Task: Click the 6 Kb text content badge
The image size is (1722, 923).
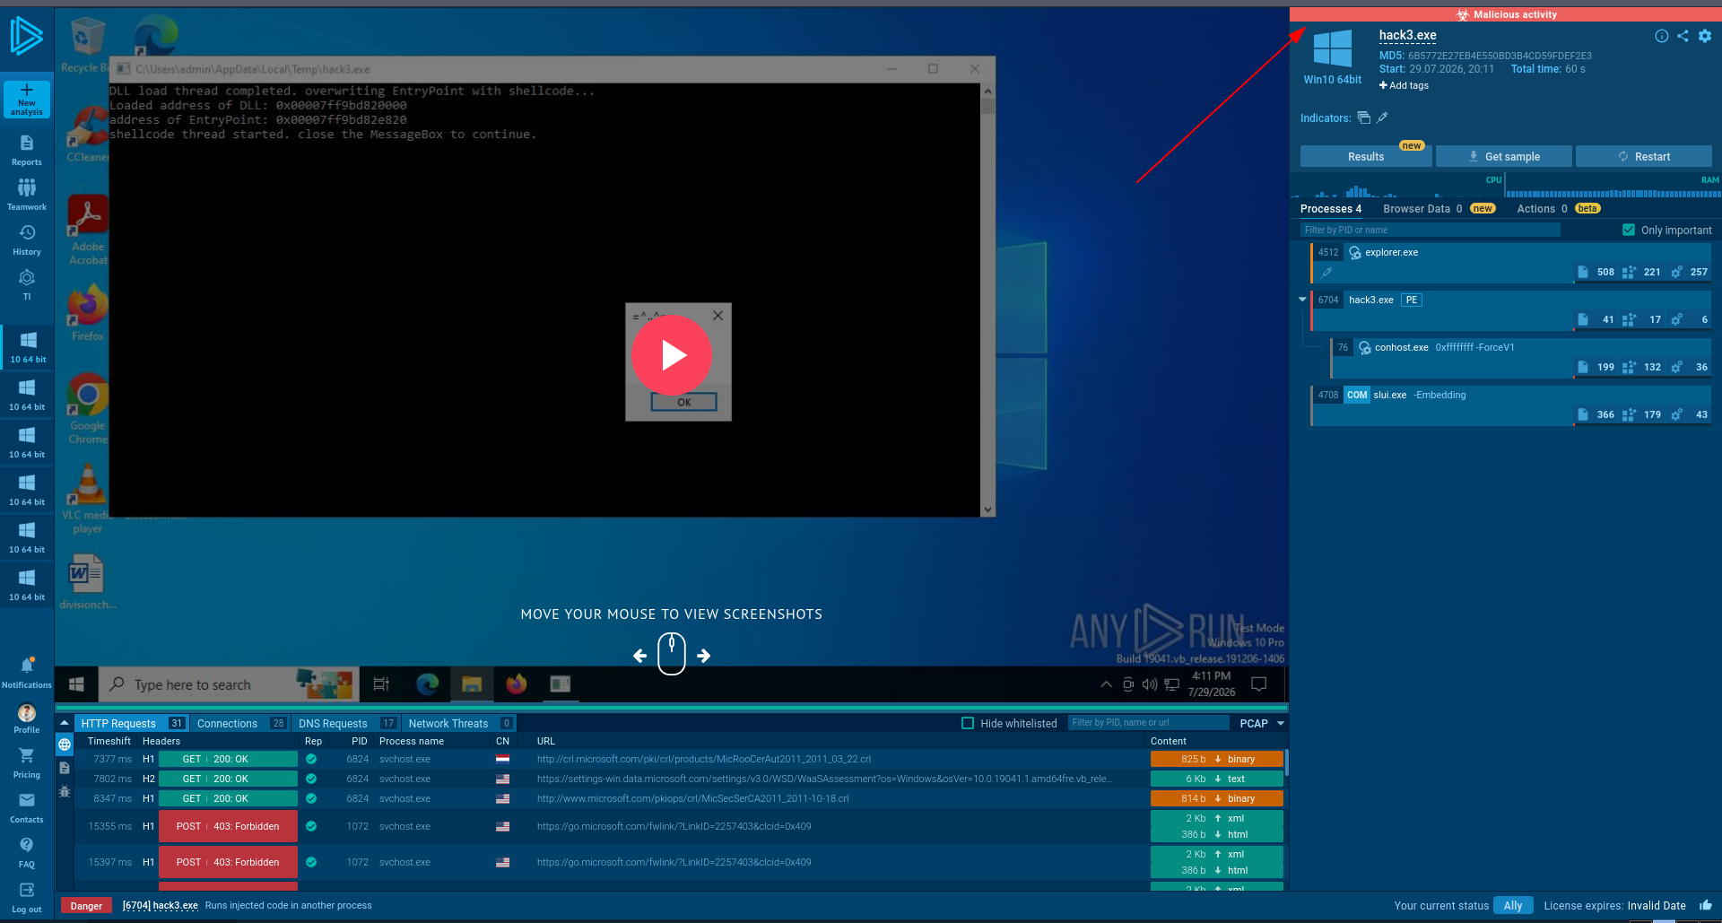Action: (1217, 779)
